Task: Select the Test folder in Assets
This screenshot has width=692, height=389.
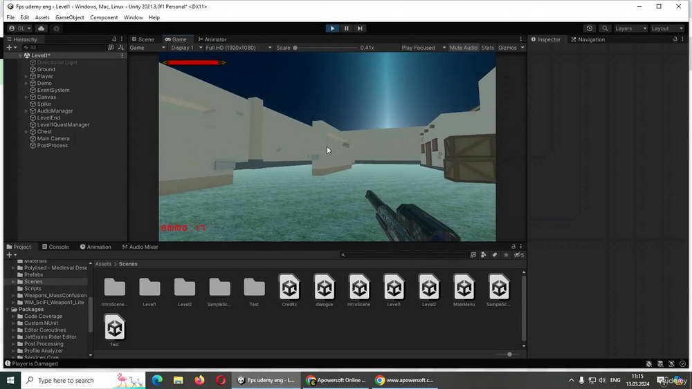Action: [x=254, y=291]
